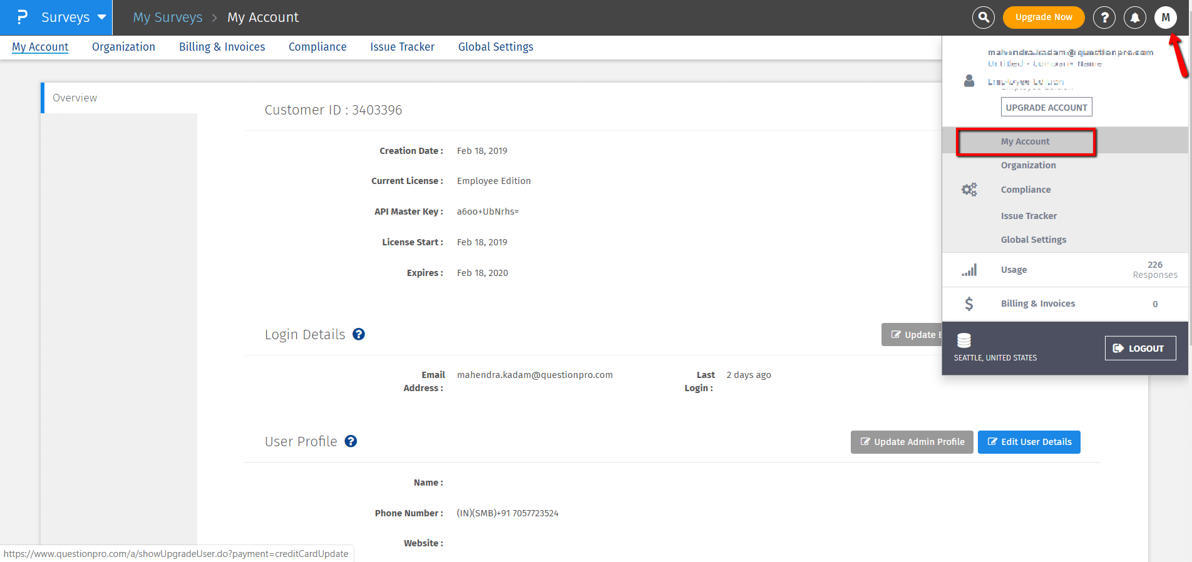The image size is (1192, 562).
Task: Open the notifications bell icon
Action: [x=1135, y=18]
